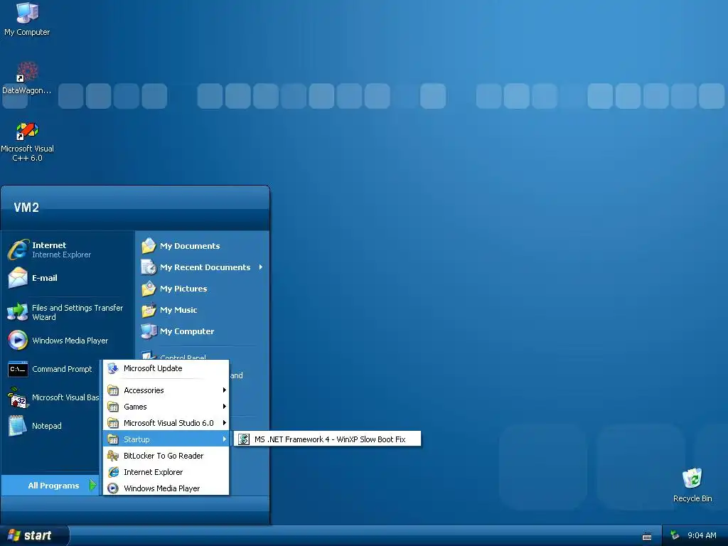Open the Startup menu entry
The image size is (728, 546).
[166, 439]
